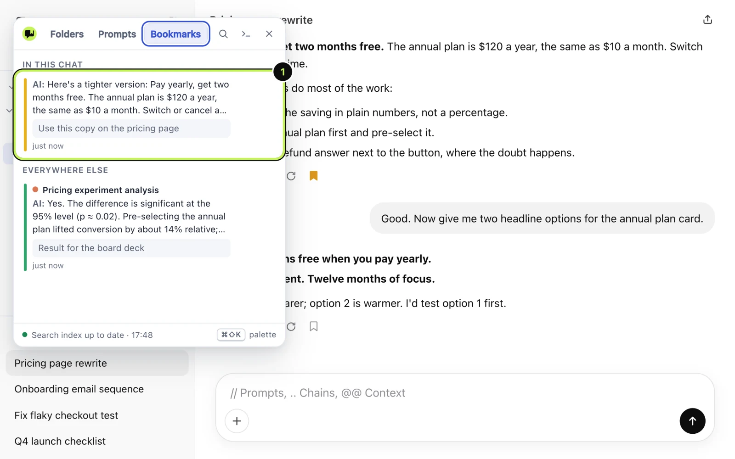Viewport: 735px width, 459px height.
Task: Click the share icon above the chat
Action: pyautogui.click(x=707, y=20)
